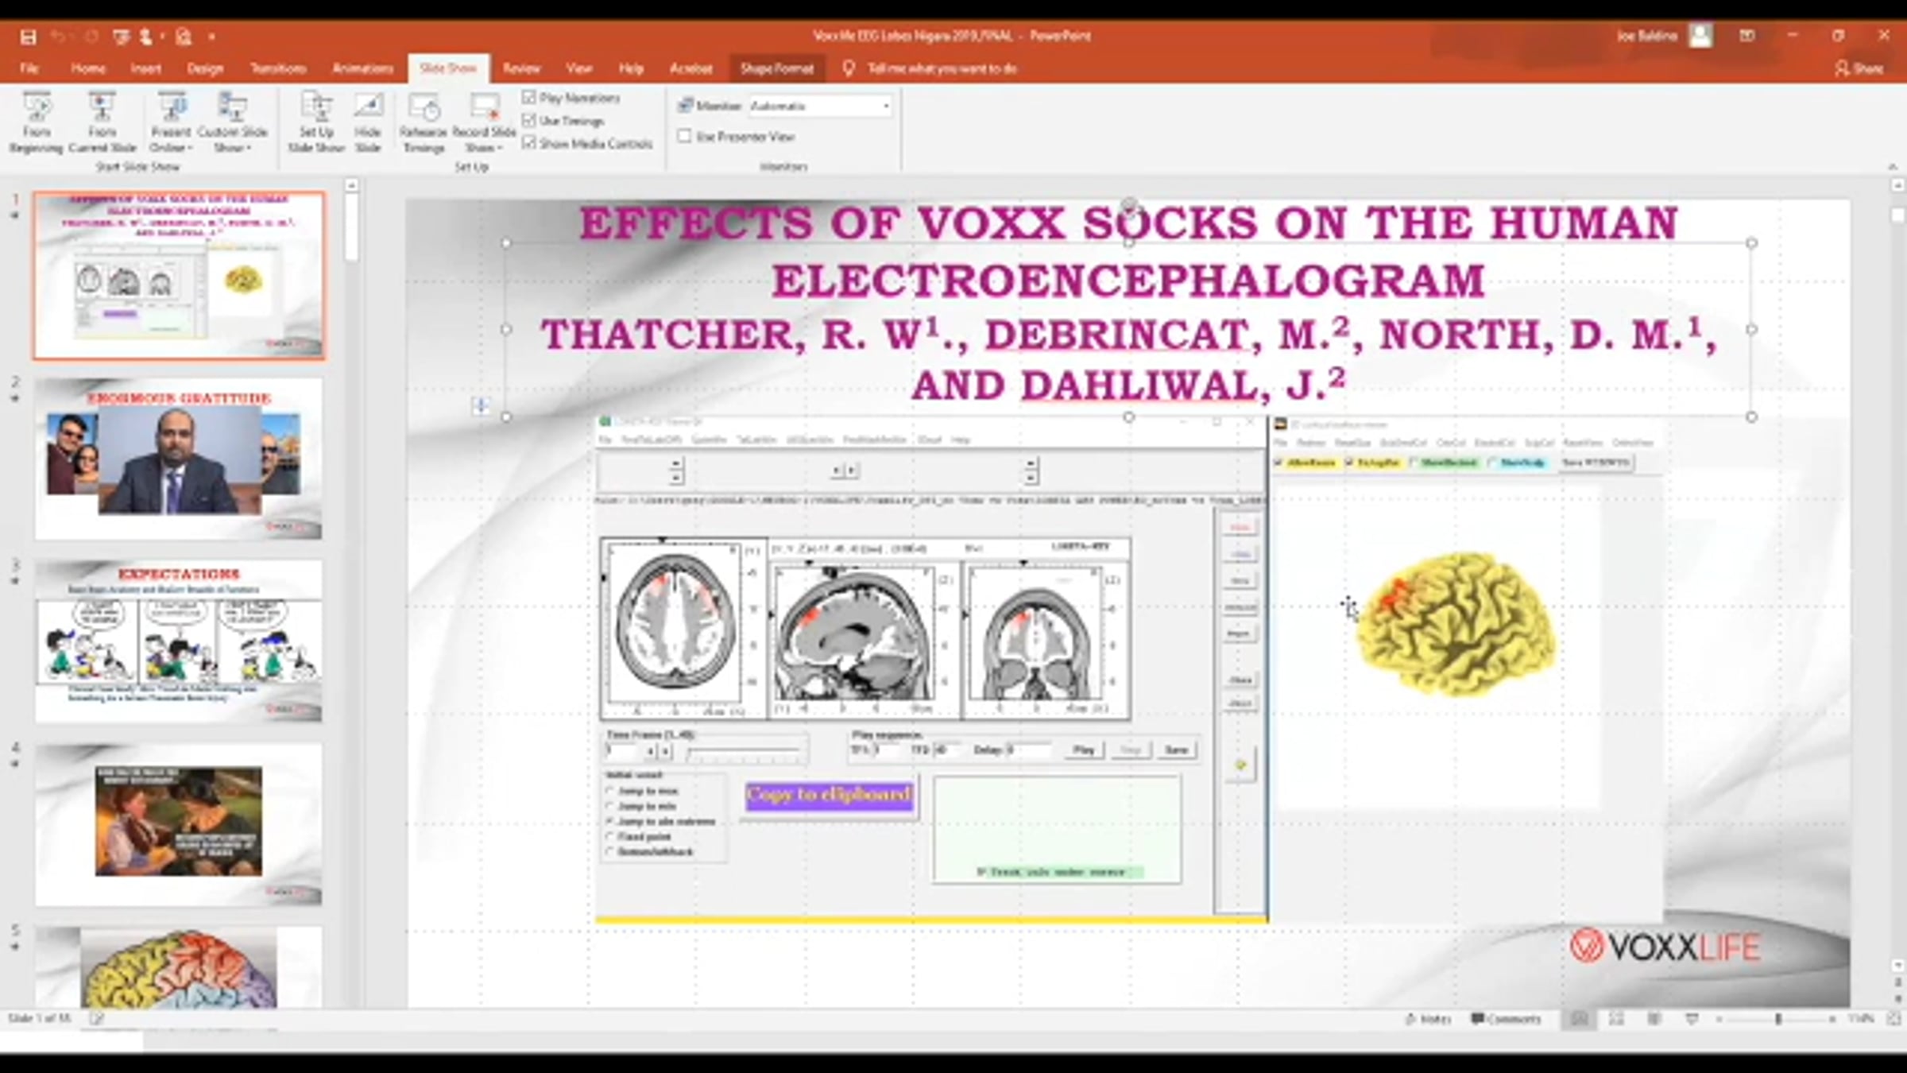Switch to Slide Sorter view
Screen dimensions: 1907x1073
1616,1019
